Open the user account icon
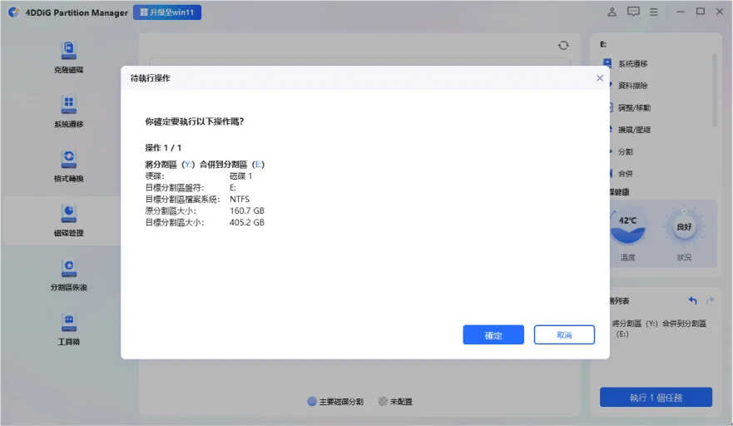 click(x=612, y=12)
